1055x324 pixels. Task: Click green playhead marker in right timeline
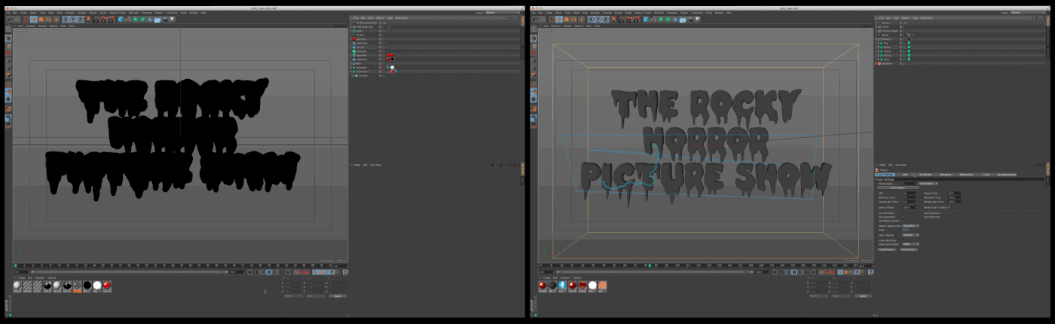click(650, 265)
